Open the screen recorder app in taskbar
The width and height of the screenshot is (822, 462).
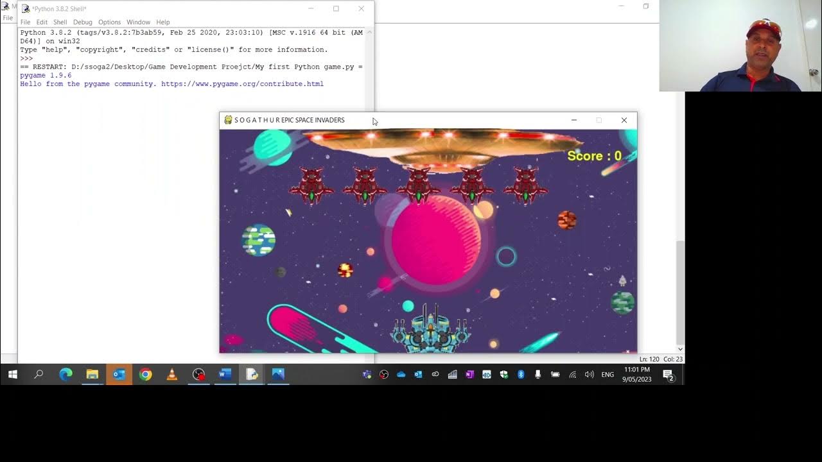click(198, 374)
